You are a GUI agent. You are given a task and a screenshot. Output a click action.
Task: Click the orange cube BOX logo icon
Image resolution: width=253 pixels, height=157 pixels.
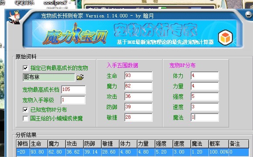click(x=226, y=37)
